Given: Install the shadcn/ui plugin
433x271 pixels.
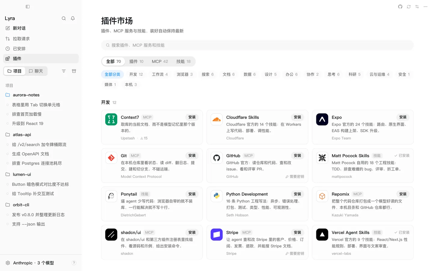Looking at the screenshot, I should pos(192,232).
